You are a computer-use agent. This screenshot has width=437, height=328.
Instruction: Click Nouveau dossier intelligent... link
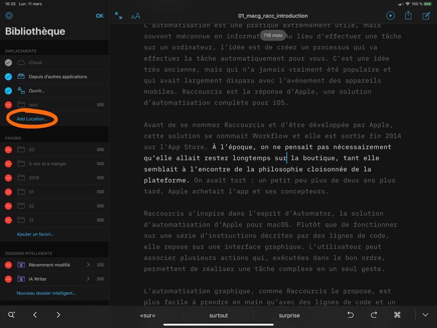(46, 293)
